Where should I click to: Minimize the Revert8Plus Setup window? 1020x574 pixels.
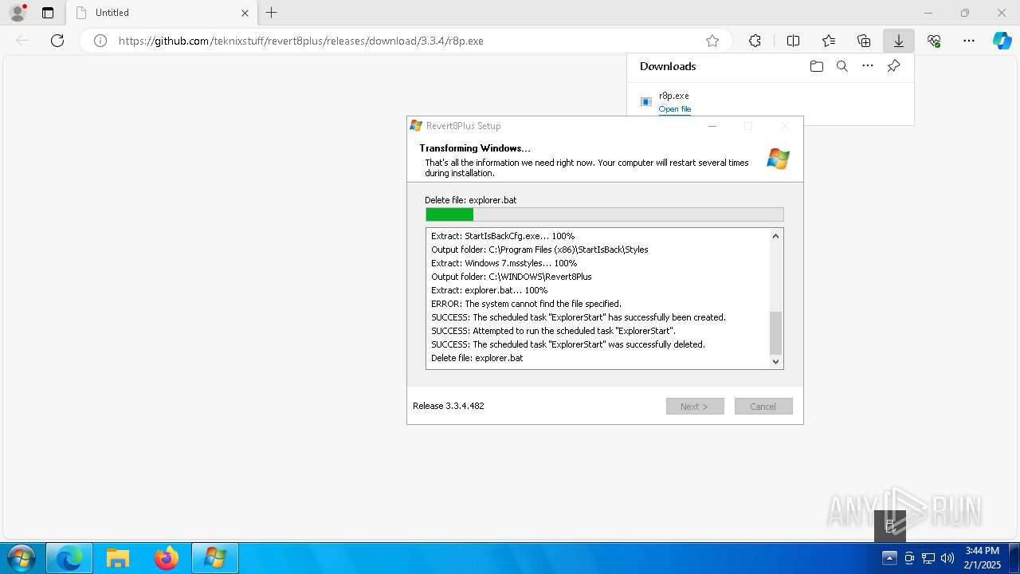coord(712,126)
